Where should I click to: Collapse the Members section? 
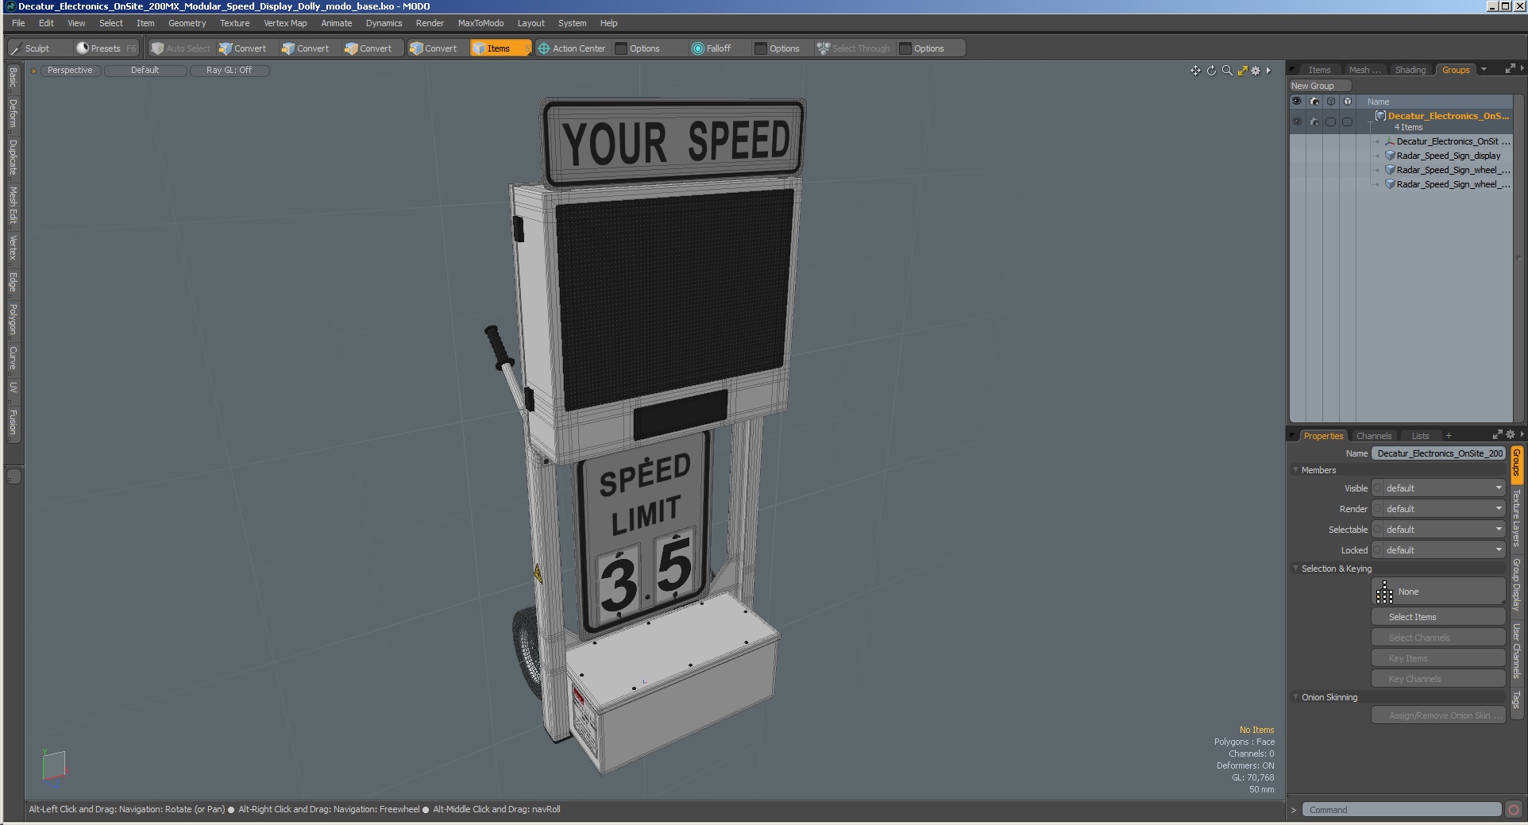[x=1295, y=470]
